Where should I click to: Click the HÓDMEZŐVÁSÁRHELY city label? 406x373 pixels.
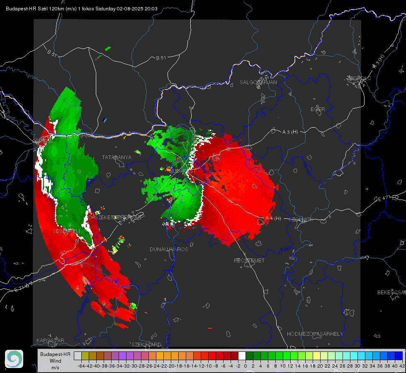click(315, 334)
